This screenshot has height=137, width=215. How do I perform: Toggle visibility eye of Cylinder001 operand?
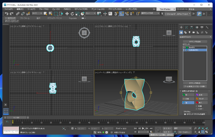pyautogui.click(x=185, y=50)
